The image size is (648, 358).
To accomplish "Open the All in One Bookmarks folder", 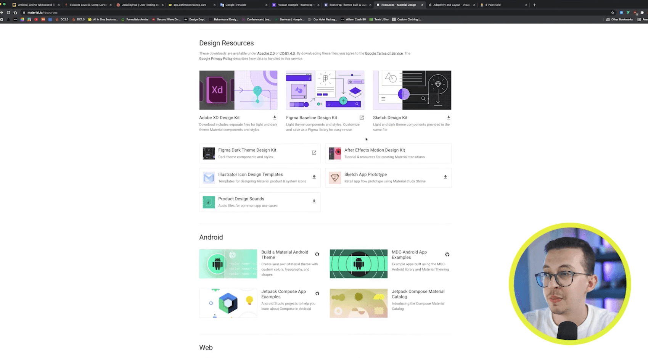I will coord(103,19).
